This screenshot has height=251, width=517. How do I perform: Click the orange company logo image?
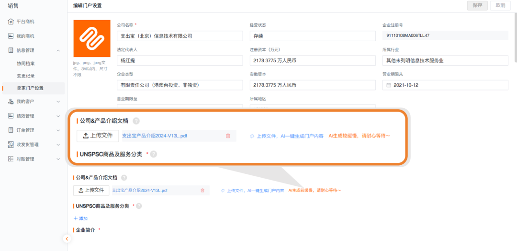coord(91,39)
